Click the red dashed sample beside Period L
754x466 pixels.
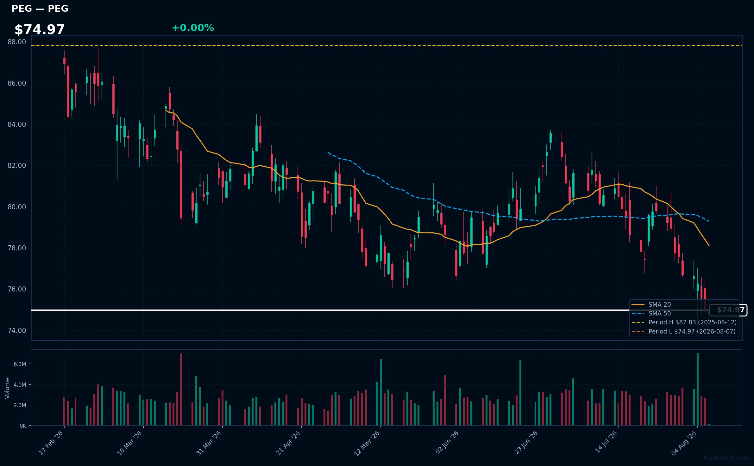(x=638, y=332)
